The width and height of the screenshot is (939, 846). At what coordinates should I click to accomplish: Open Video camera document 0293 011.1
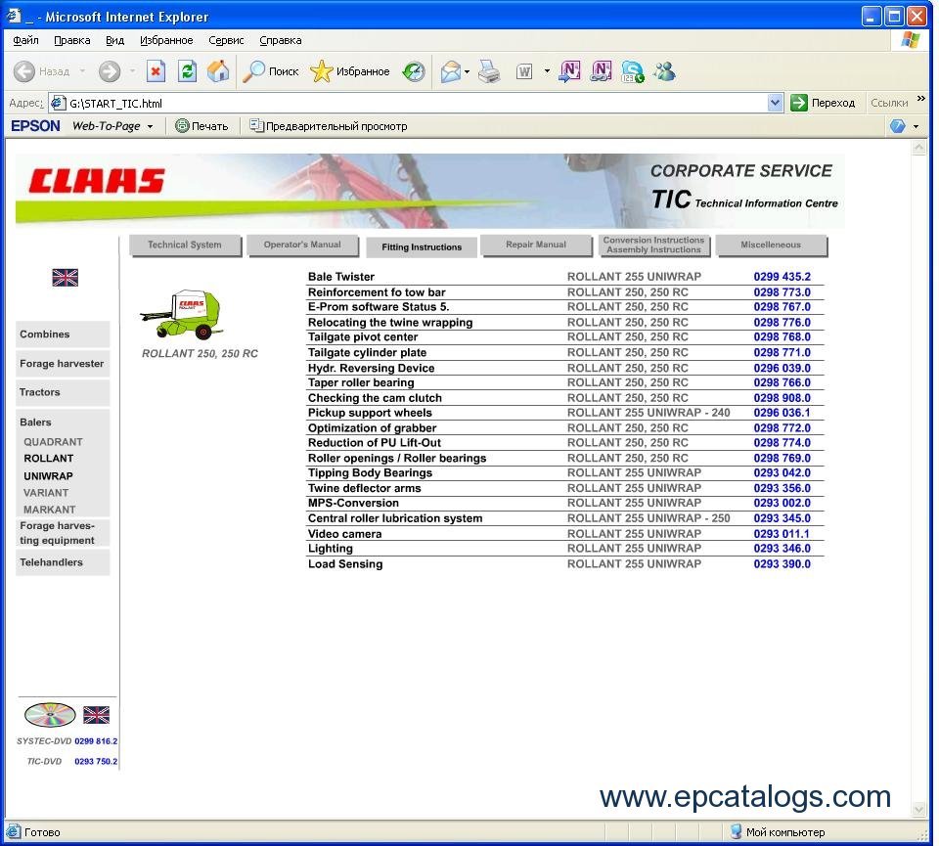(782, 534)
